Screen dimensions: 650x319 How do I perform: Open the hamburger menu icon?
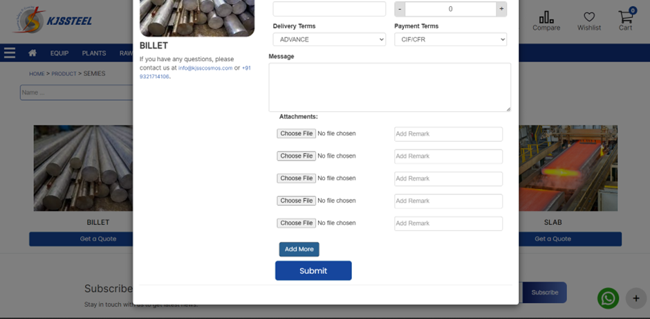[10, 53]
